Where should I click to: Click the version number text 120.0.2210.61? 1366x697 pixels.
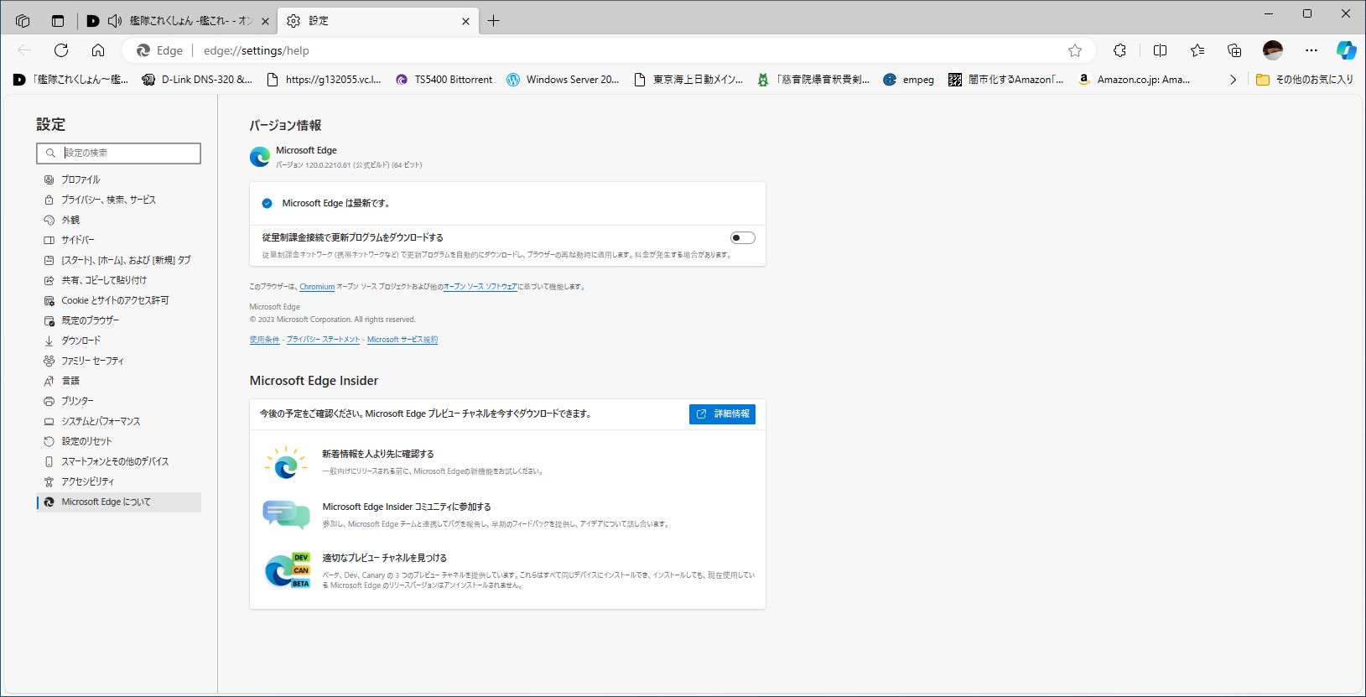pyautogui.click(x=328, y=165)
